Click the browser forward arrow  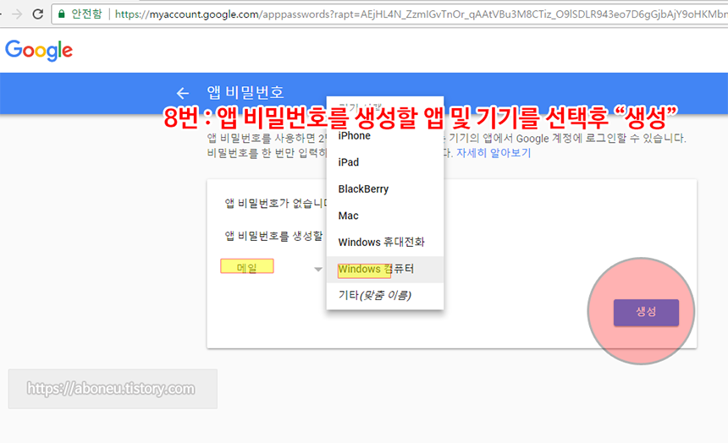point(17,14)
